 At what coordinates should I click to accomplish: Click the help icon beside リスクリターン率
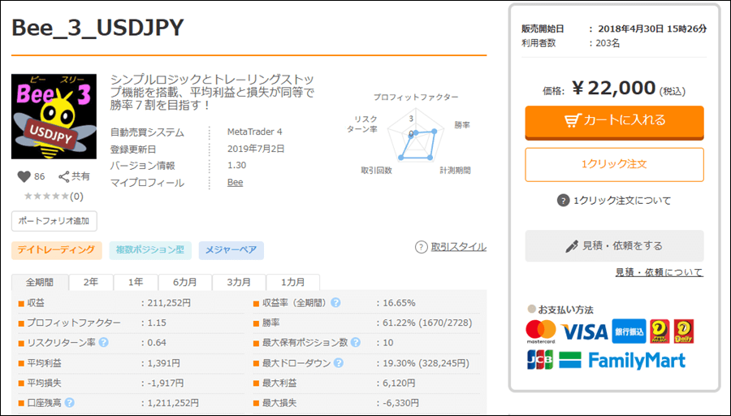coord(103,342)
